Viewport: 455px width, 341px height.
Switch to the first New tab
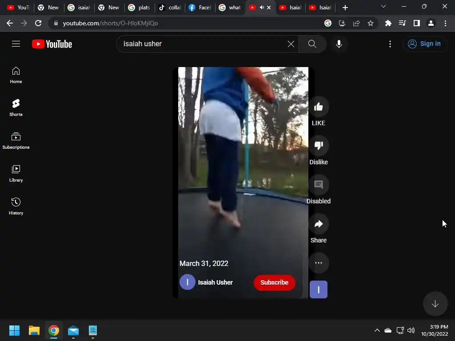click(x=48, y=8)
